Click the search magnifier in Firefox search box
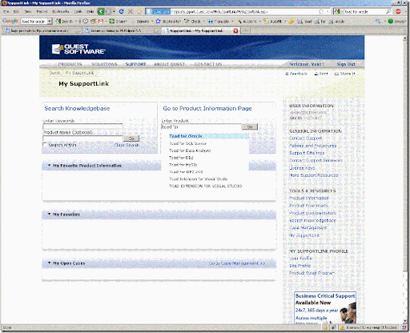Screen dimensions: 410x333 pos(388,11)
